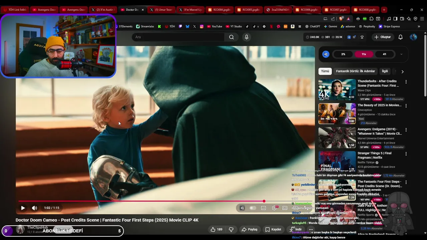Screen dimensions: 427x240
Task: Switch to RCO004.jpg browser tab
Action: click(x=219, y=10)
